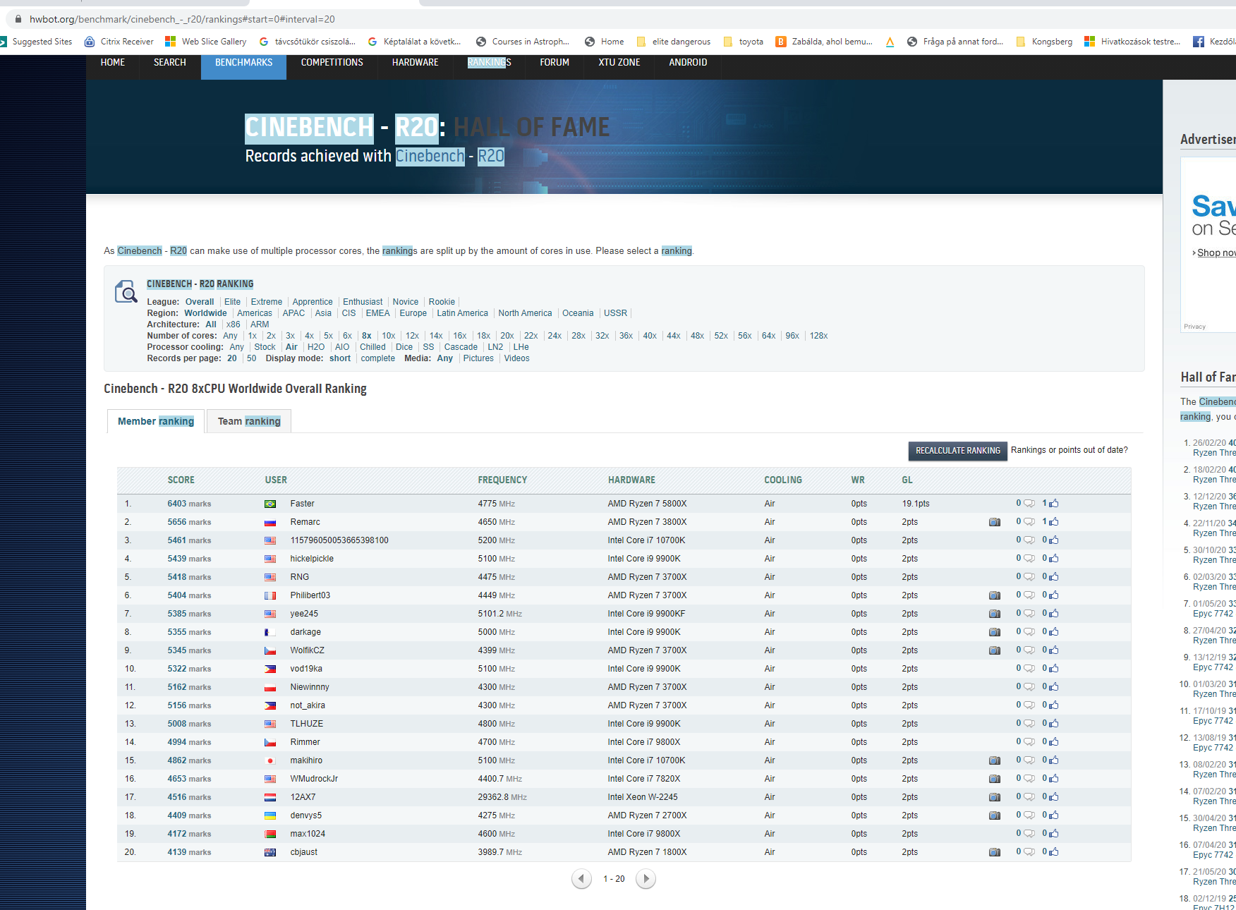Filter architecture by x86
This screenshot has height=910, width=1236.
point(234,324)
